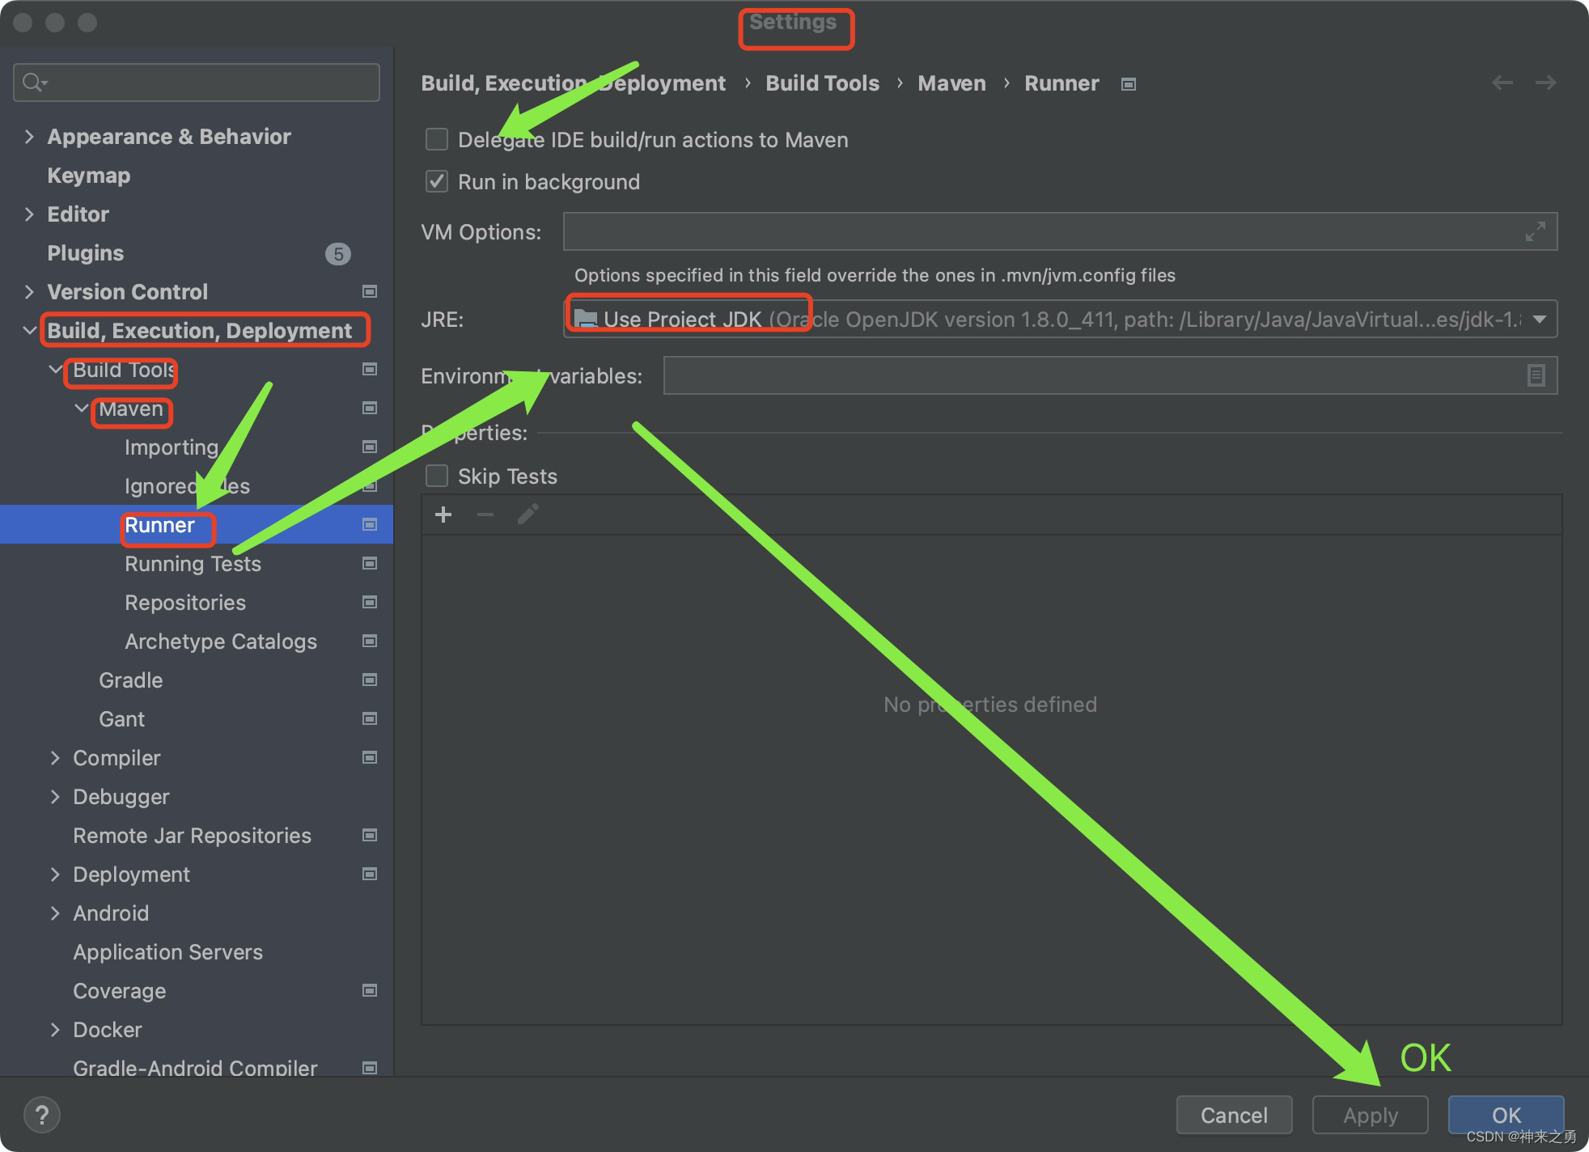1589x1152 pixels.
Task: Click the magnifier in the settings search field
Action: point(33,82)
